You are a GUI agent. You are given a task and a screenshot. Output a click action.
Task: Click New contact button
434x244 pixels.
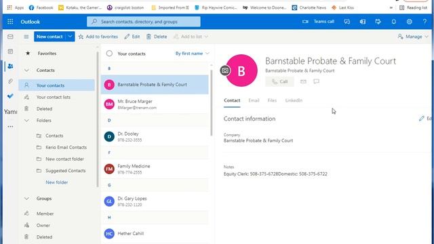(50, 37)
